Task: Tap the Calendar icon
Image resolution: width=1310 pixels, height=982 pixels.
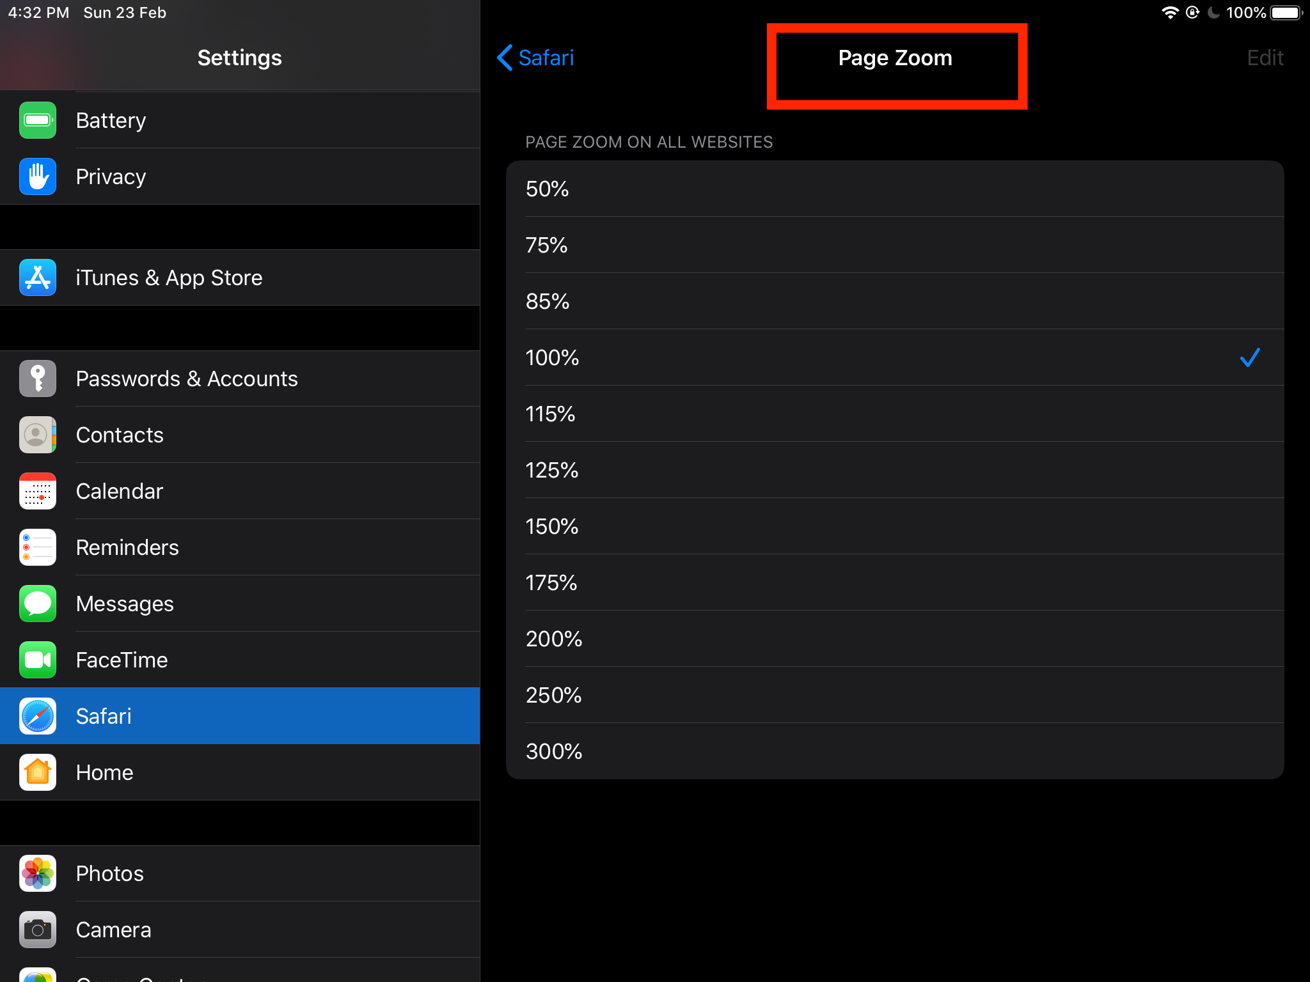Action: (x=38, y=491)
